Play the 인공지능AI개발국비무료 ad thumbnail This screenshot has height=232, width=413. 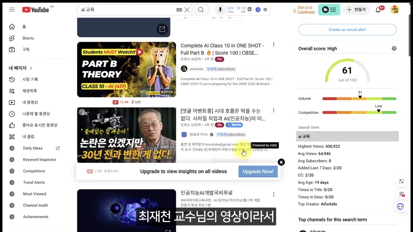[x=127, y=211]
